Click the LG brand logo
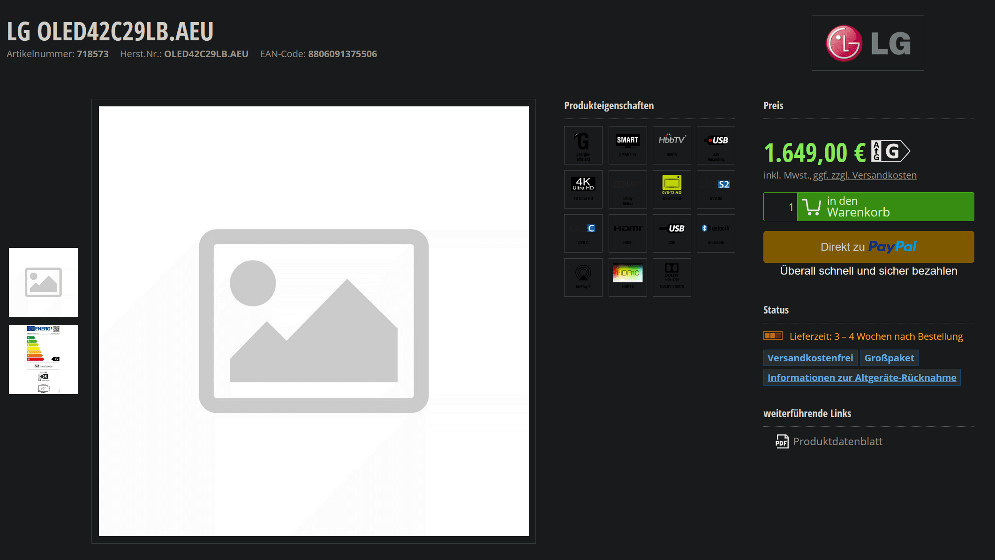 (x=867, y=43)
